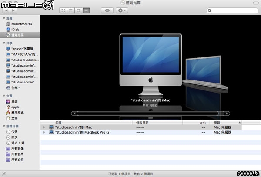Click the Cover Flow caption "studioaadmin"的 iMac

(151, 100)
